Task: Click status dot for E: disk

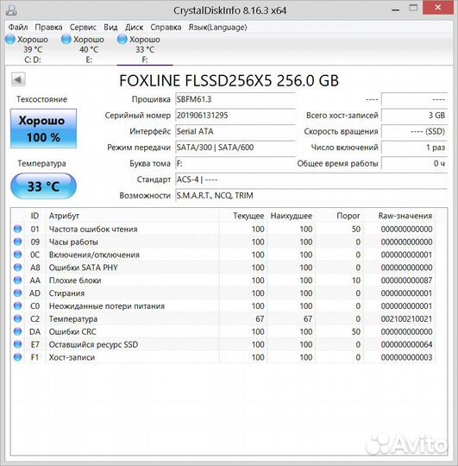Action: pyautogui.click(x=66, y=39)
